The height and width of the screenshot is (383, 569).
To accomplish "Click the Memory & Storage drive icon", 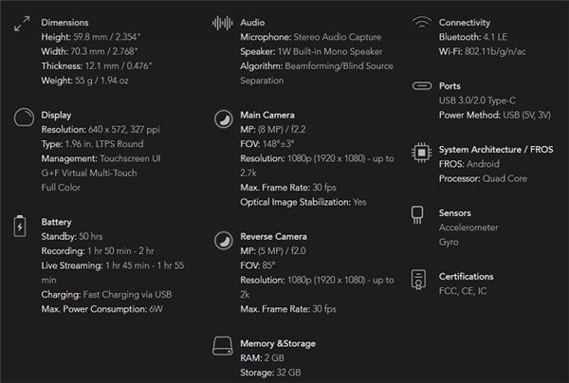I will pyautogui.click(x=221, y=345).
